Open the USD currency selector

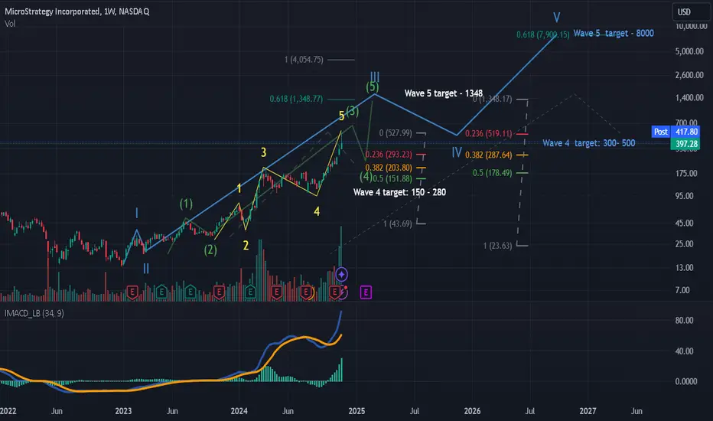pyautogui.click(x=690, y=11)
